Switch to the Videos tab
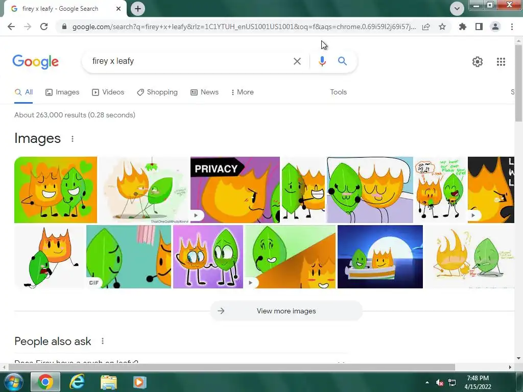The image size is (523, 392). click(108, 92)
